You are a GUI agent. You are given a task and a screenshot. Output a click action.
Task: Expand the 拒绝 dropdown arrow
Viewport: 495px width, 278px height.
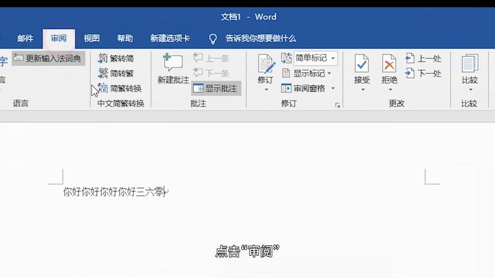click(390, 90)
